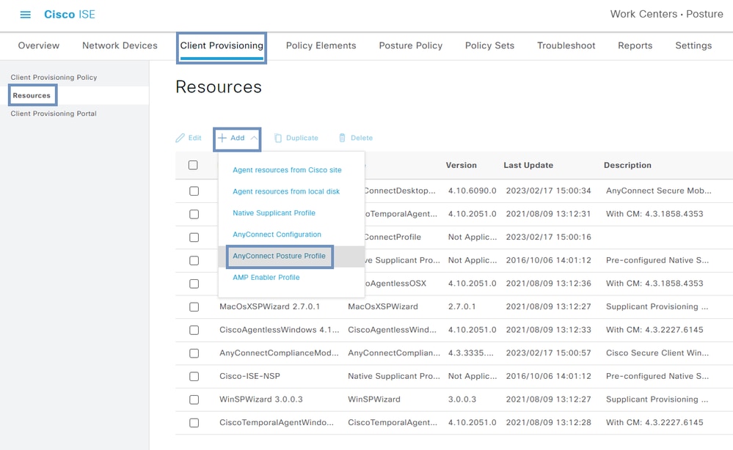Check the CiscoTemporalAgentWindo row checkbox
The width and height of the screenshot is (733, 450).
click(x=194, y=423)
